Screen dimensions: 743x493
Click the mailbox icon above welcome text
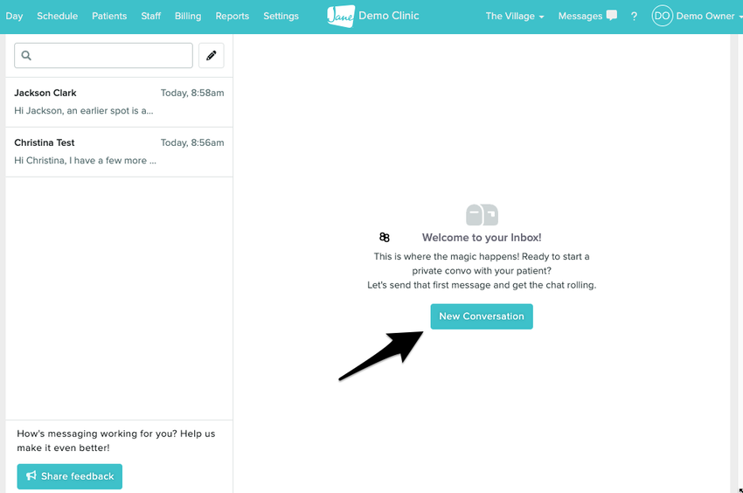click(x=482, y=214)
